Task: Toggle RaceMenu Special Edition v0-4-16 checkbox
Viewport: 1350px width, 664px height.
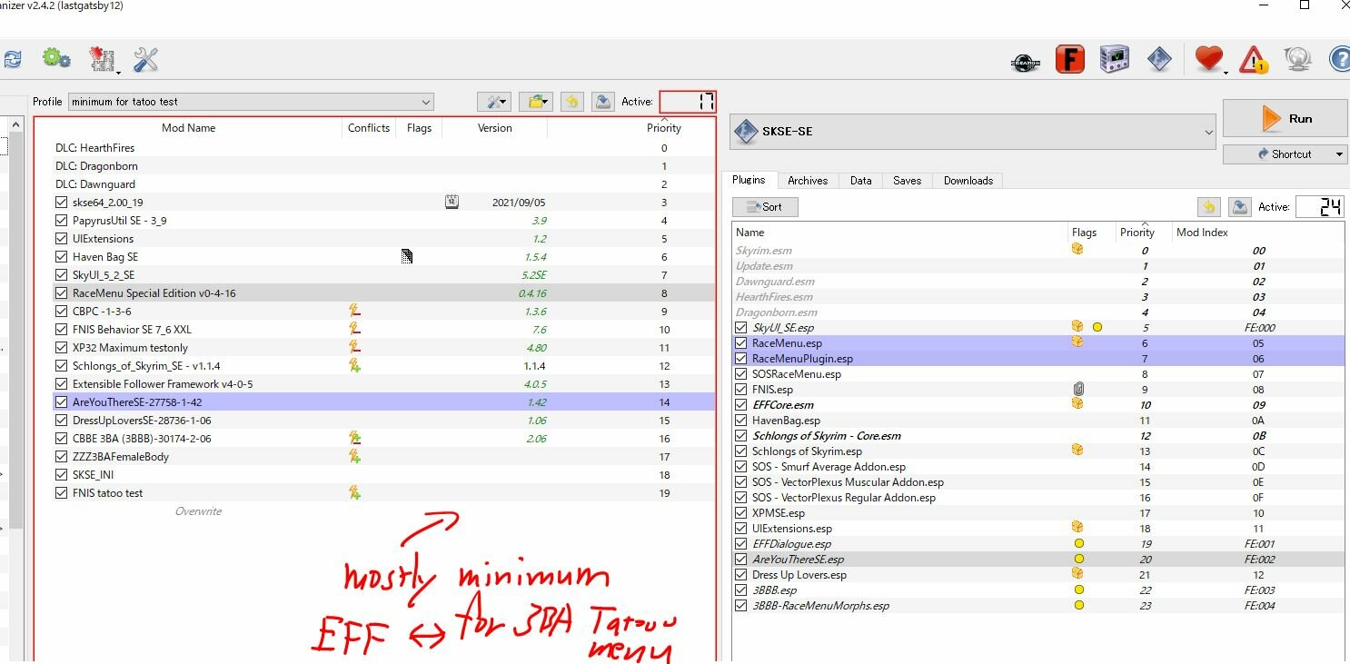Action: tap(61, 293)
